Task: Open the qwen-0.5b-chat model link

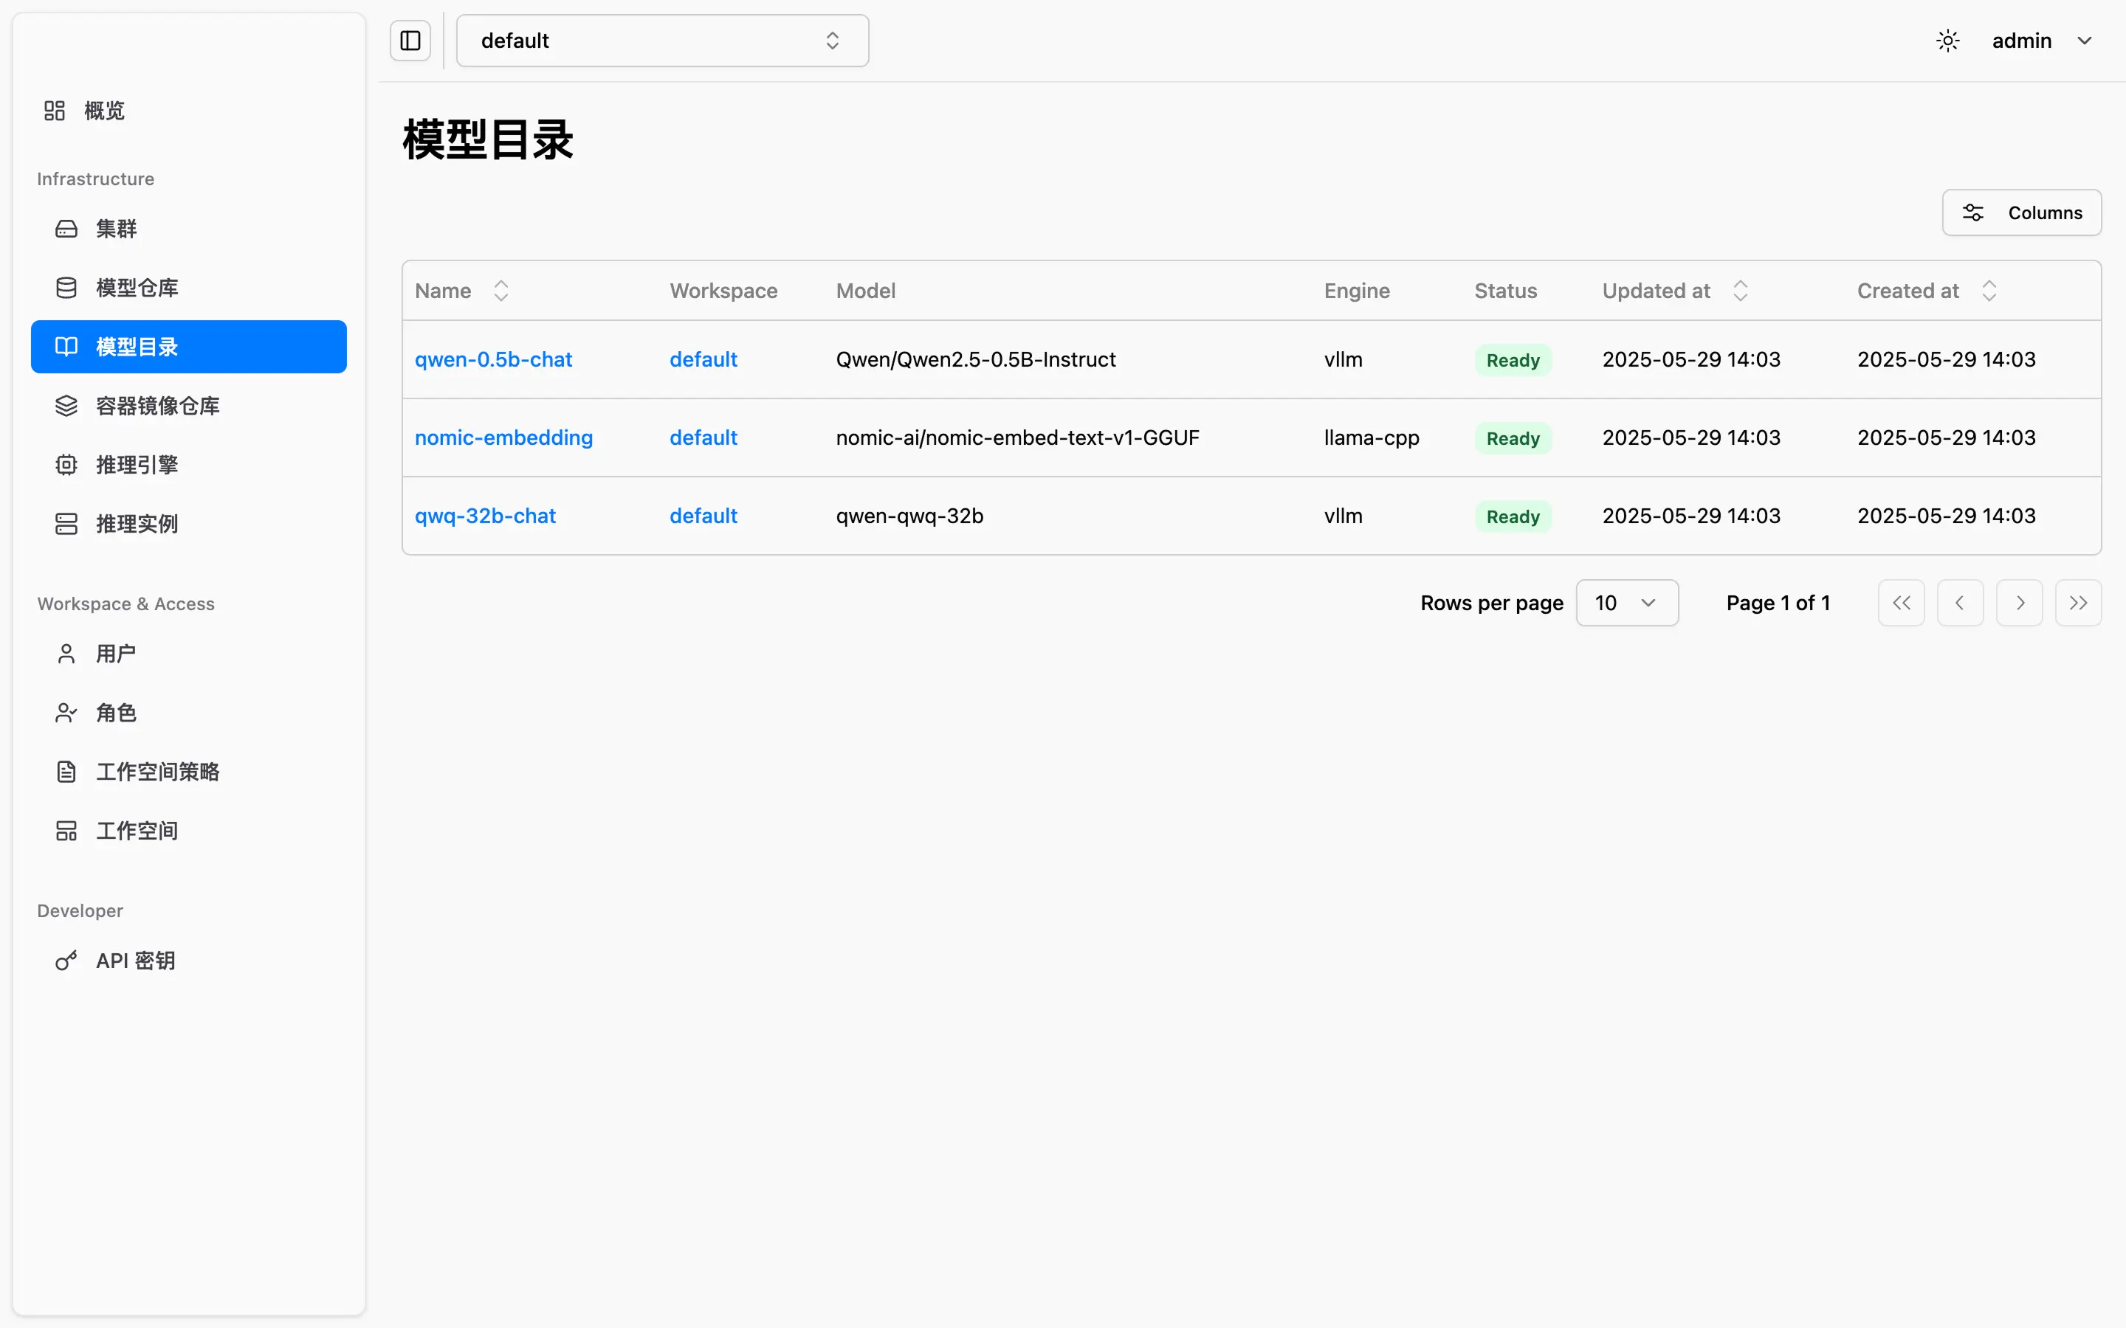Action: 493,359
